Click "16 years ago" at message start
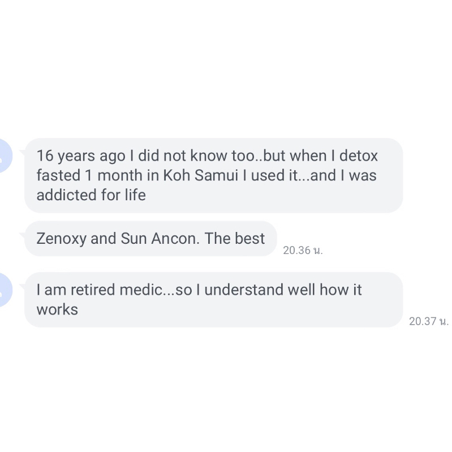This screenshot has height=452, width=452. coord(80,156)
